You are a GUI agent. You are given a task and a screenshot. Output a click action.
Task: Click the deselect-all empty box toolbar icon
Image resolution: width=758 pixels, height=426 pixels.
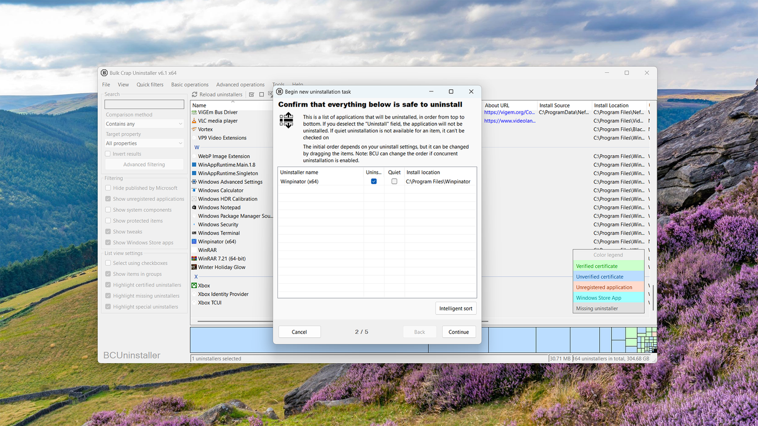(261, 94)
